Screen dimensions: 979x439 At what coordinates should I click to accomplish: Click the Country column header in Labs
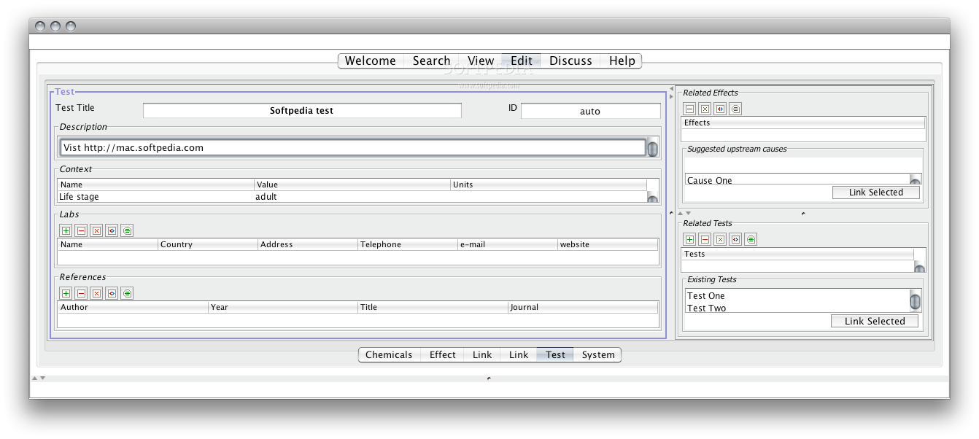tap(208, 244)
